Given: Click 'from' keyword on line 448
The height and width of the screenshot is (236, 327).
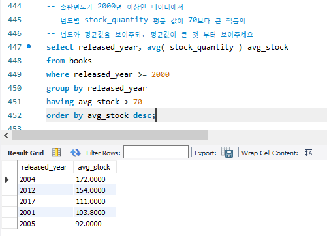Looking at the screenshot, I should 55,61.
